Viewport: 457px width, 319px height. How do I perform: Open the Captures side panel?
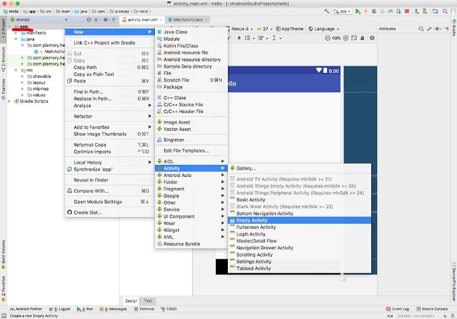pos(3,89)
